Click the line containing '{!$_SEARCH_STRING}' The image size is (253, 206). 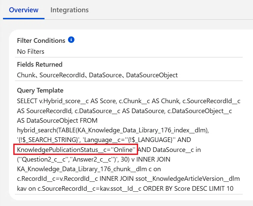pyautogui.click(x=104, y=140)
